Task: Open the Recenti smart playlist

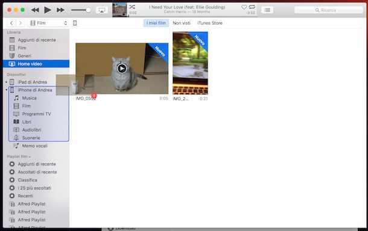Action: 36,196
